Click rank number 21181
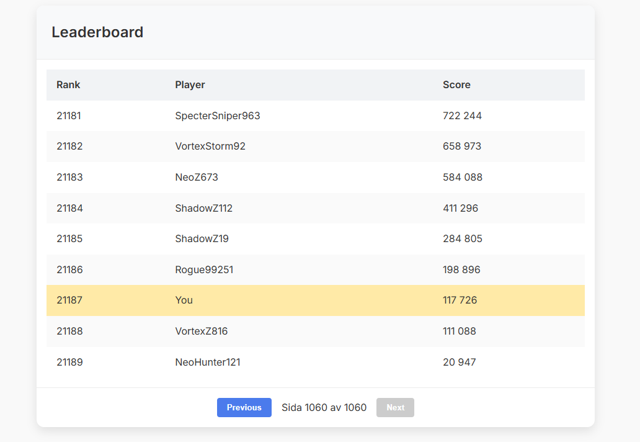The width and height of the screenshot is (640, 442). 69,115
